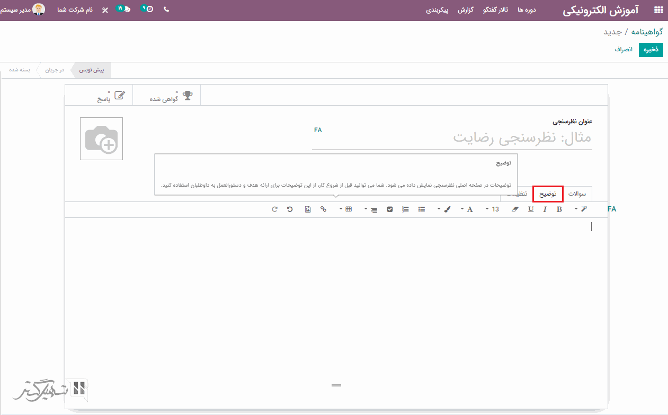Open the font size 13 dropdown

click(x=492, y=209)
